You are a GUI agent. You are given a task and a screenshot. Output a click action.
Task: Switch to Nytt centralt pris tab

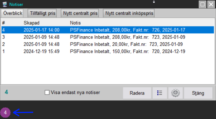[x=80, y=13]
